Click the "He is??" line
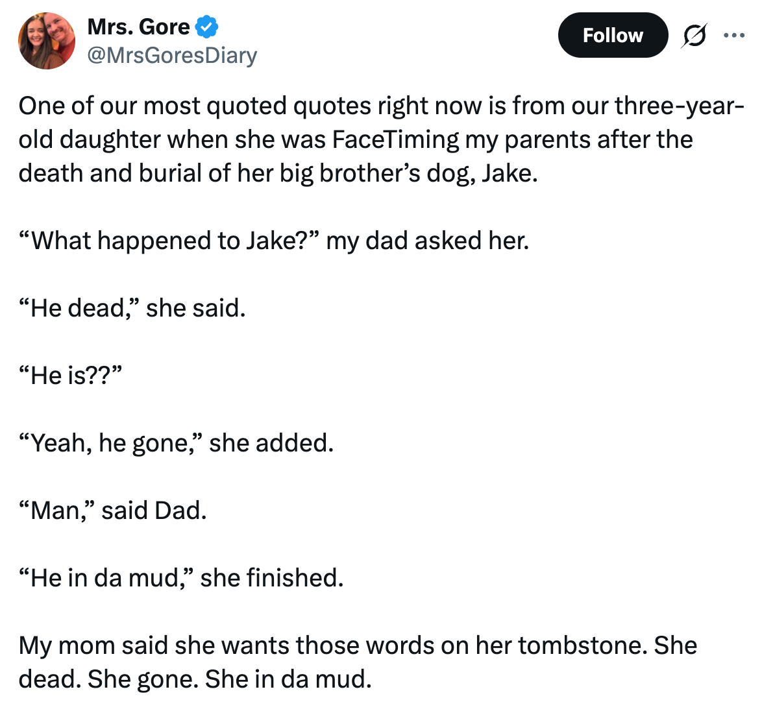 [71, 376]
